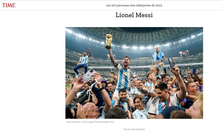Click the Jabin Botsford photo credit caption
This screenshot has width=222, height=132.
90,122
